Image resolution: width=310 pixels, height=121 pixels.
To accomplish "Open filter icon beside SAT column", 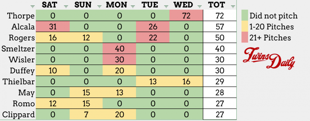I will point(66,6).
